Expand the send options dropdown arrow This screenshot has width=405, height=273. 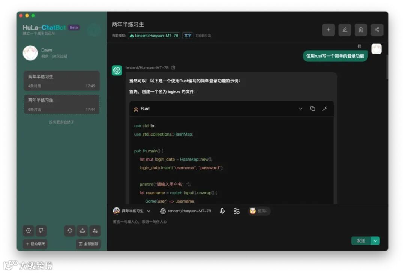(x=375, y=241)
